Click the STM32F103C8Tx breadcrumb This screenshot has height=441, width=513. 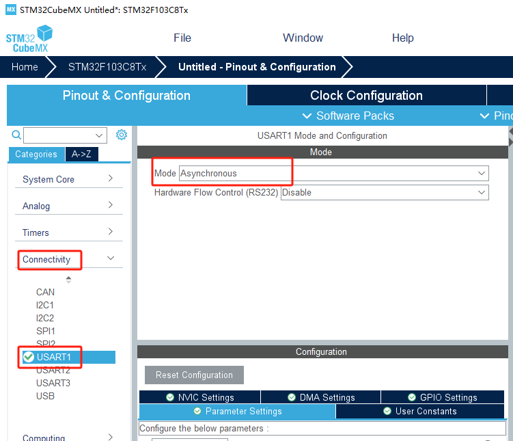pyautogui.click(x=107, y=67)
